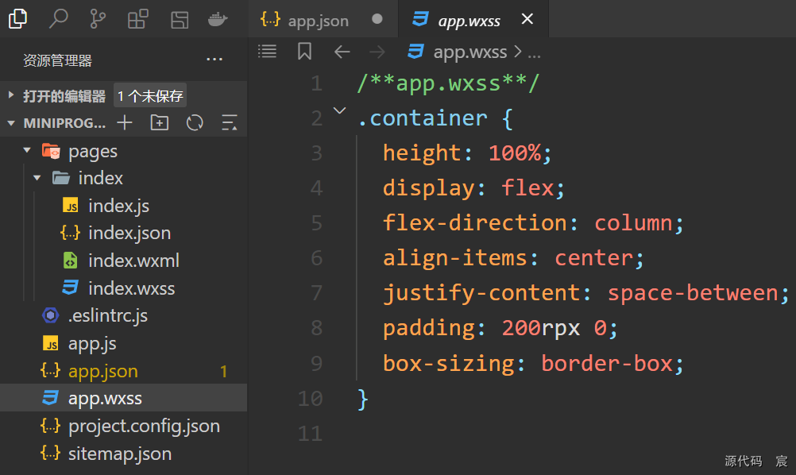
Task: Click the align-items: center line
Action: (x=513, y=258)
